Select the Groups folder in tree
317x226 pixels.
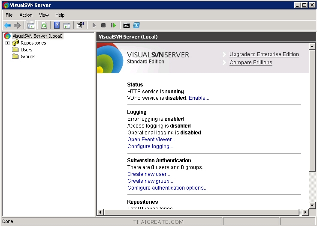(28, 56)
